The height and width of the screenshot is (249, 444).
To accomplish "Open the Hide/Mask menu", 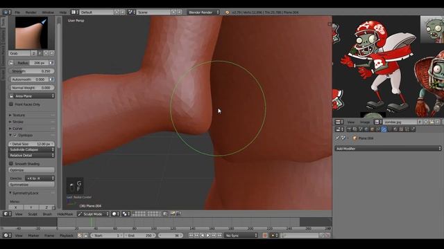I will [65, 214].
